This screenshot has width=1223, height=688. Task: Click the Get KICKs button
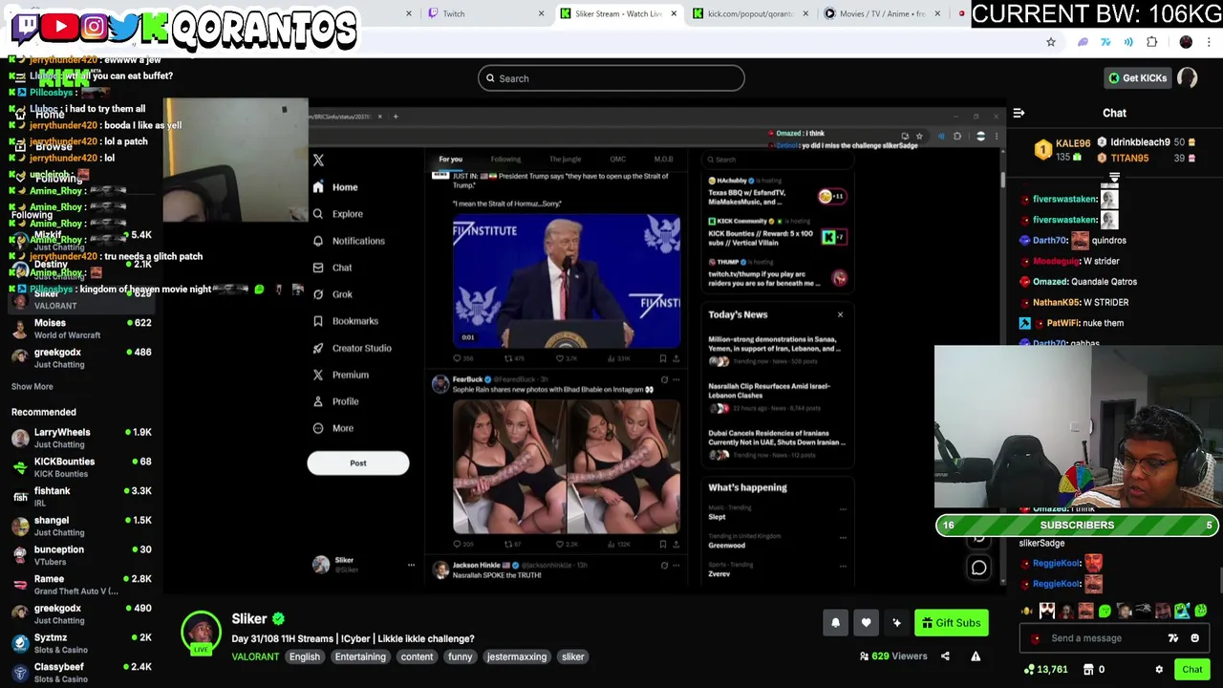click(1136, 78)
